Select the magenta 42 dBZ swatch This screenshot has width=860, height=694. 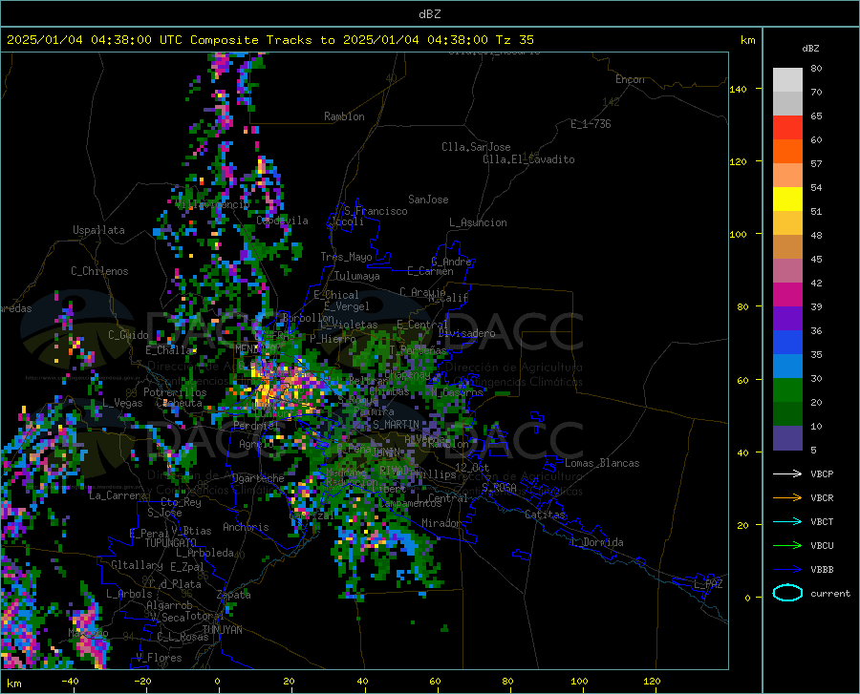(787, 295)
